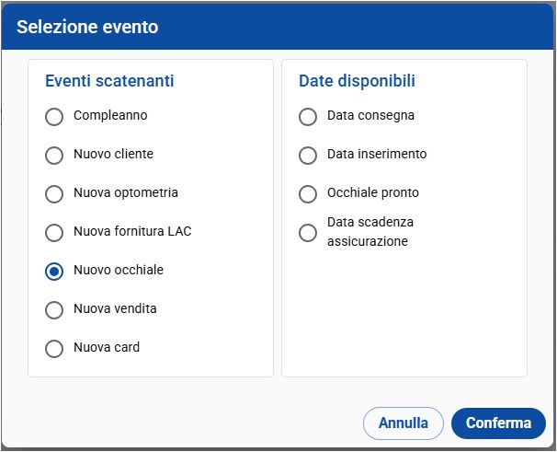Select the Nuova vendita radio circle
The image size is (557, 452).
(x=54, y=310)
